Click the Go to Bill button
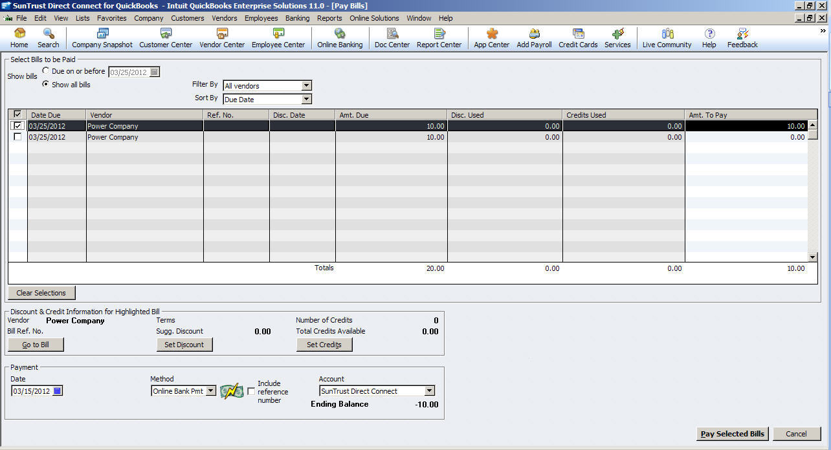Image resolution: width=831 pixels, height=450 pixels. point(36,345)
